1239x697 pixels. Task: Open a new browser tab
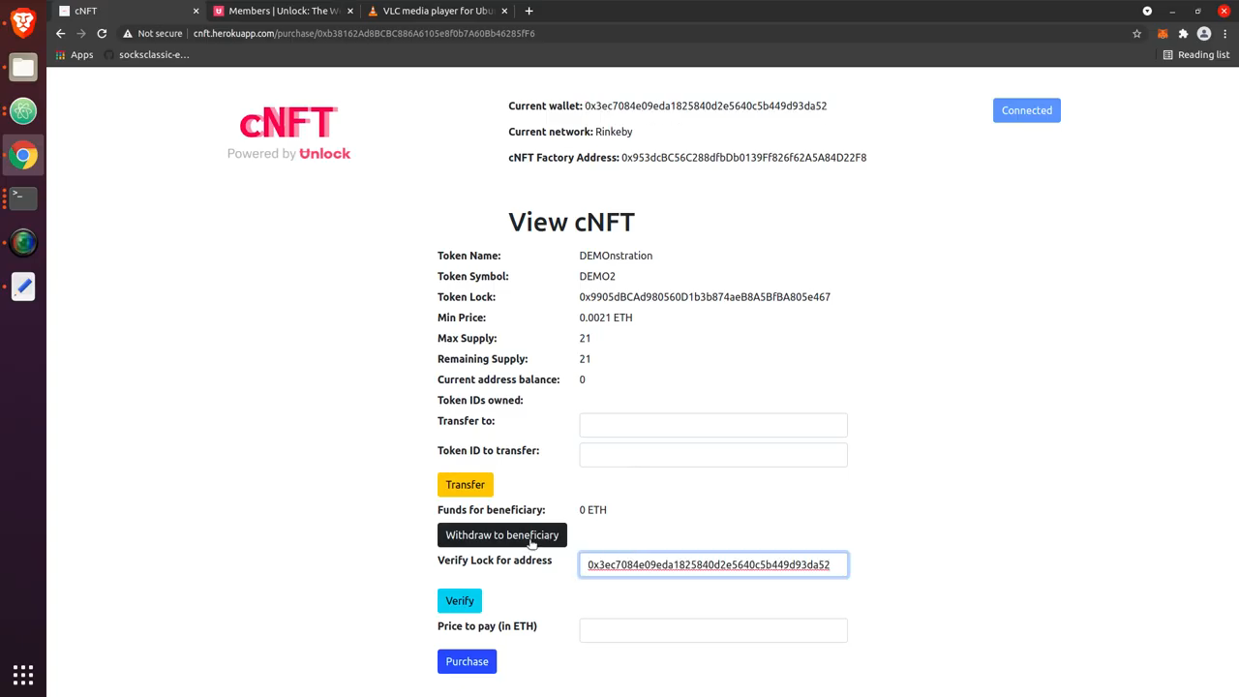click(x=529, y=11)
